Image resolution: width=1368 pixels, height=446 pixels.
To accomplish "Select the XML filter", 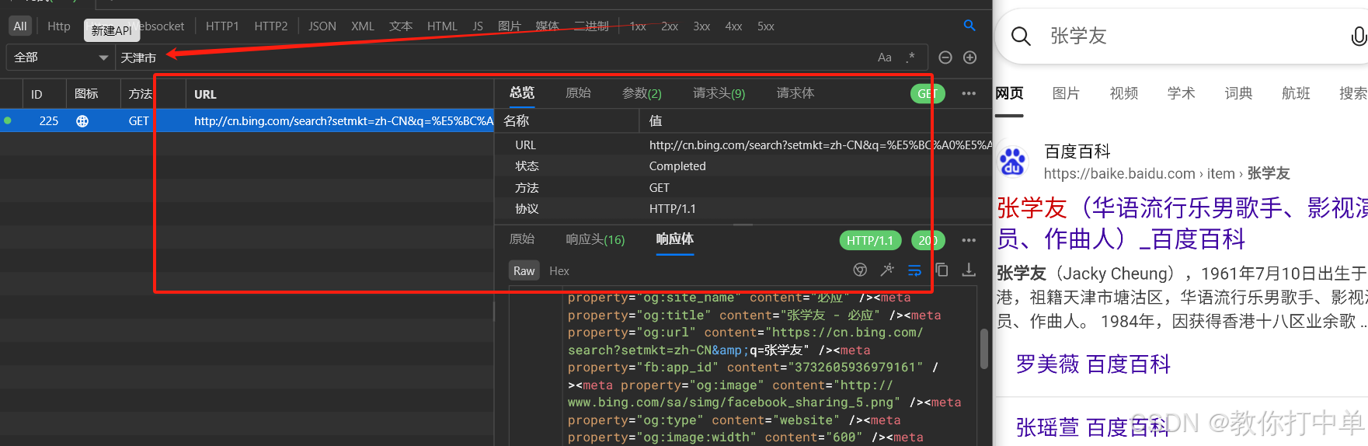I will tap(363, 26).
